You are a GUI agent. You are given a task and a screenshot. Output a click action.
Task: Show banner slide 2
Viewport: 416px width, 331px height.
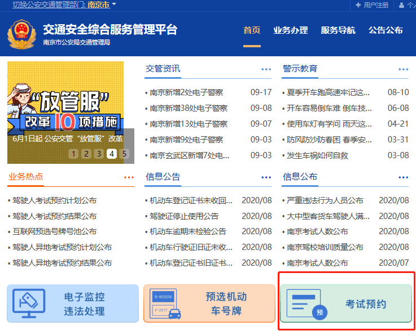pyautogui.click(x=86, y=154)
